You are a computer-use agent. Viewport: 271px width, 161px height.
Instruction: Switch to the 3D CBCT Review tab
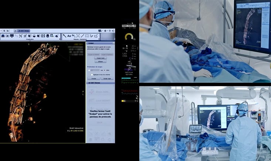(23, 31)
